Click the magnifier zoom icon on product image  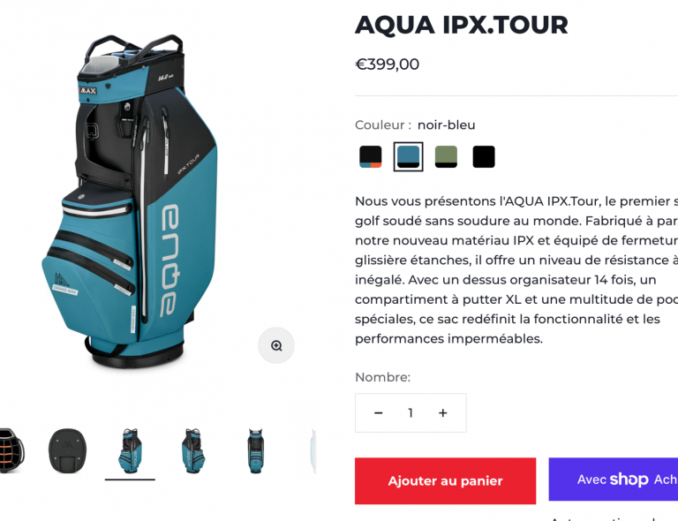click(x=276, y=345)
